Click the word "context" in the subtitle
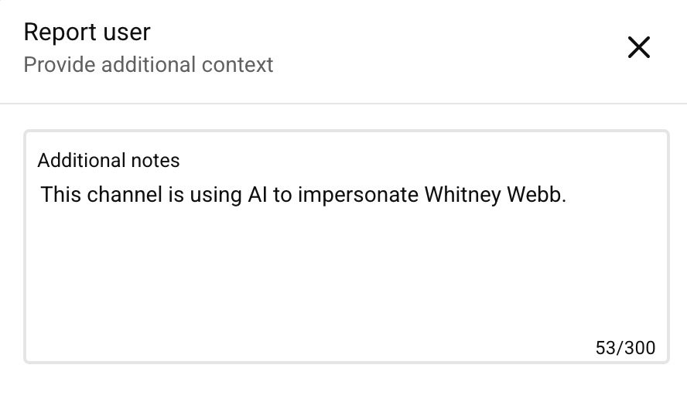 coord(241,64)
